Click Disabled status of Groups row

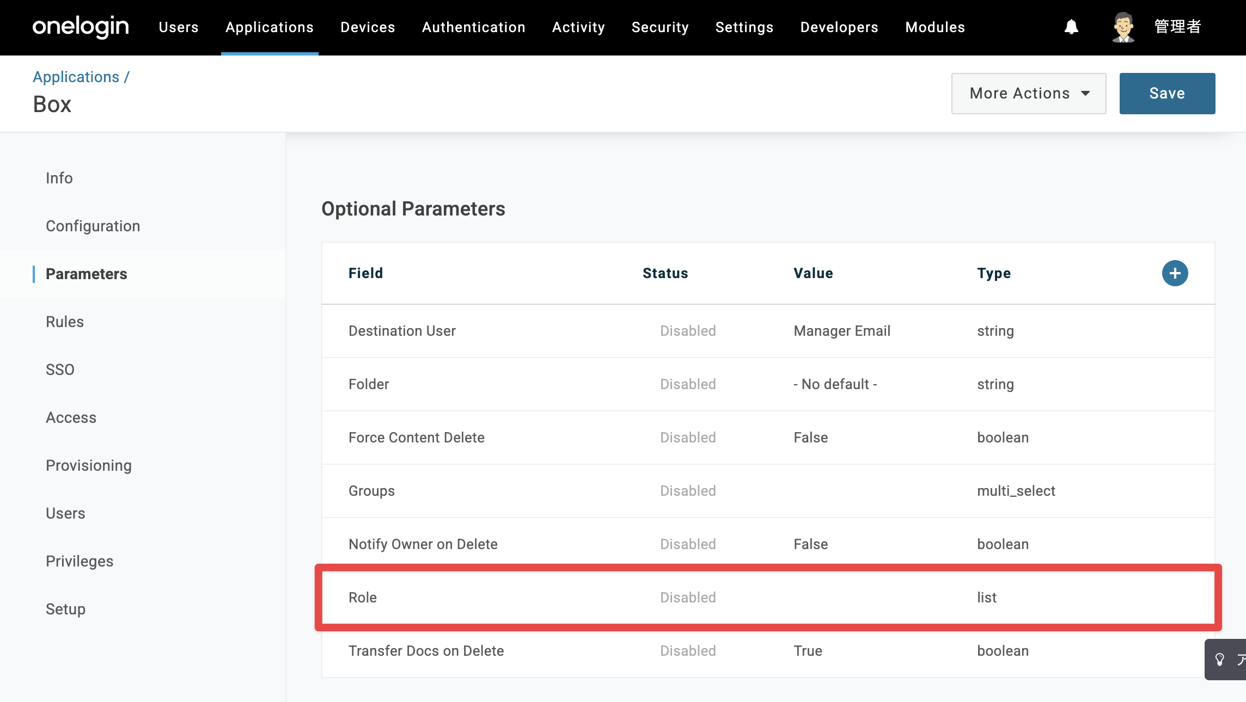pos(688,491)
